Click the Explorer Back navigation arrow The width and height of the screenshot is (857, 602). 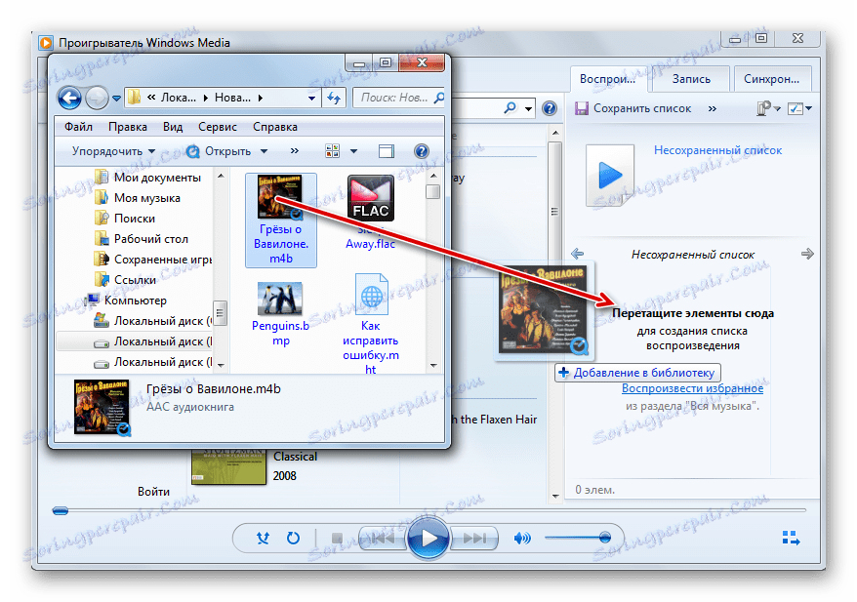(x=69, y=99)
